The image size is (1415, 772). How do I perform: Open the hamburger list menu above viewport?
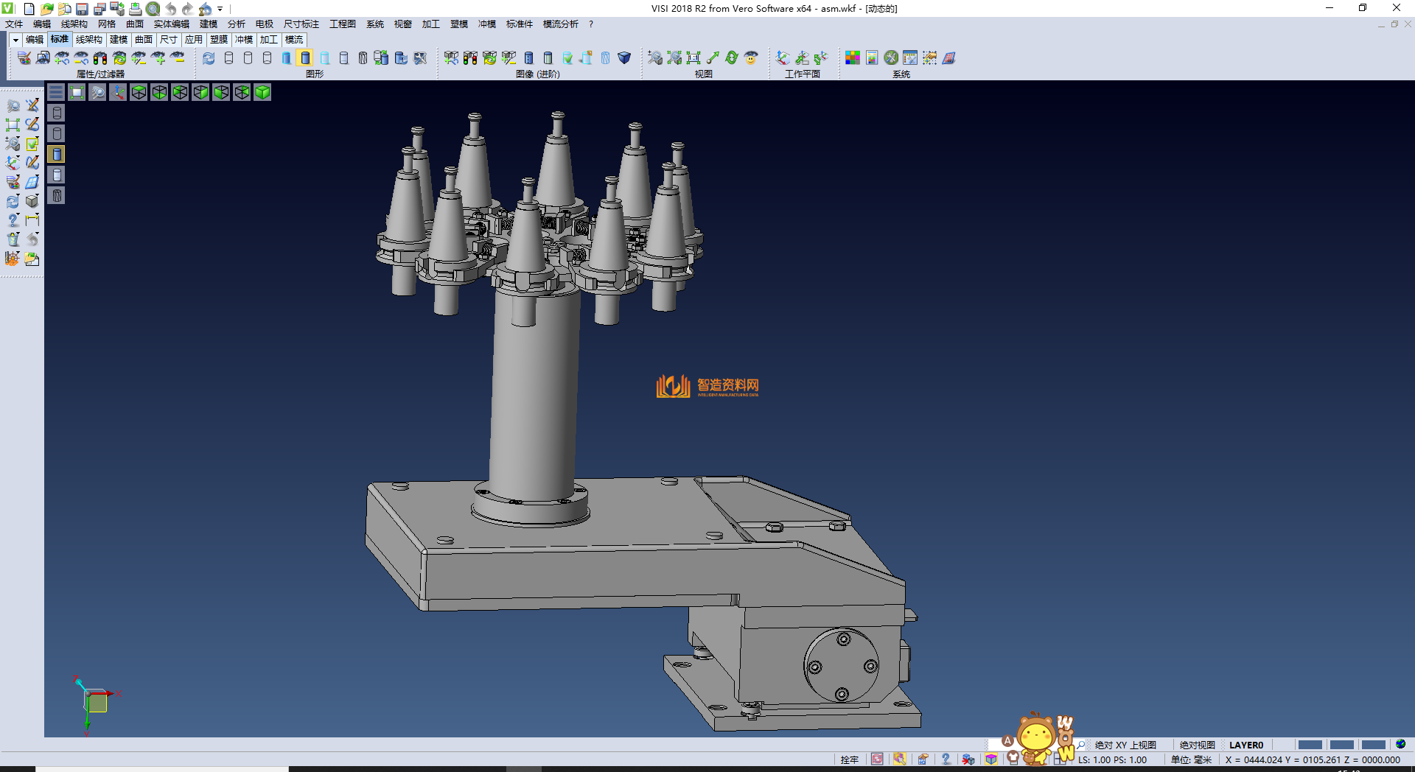56,92
